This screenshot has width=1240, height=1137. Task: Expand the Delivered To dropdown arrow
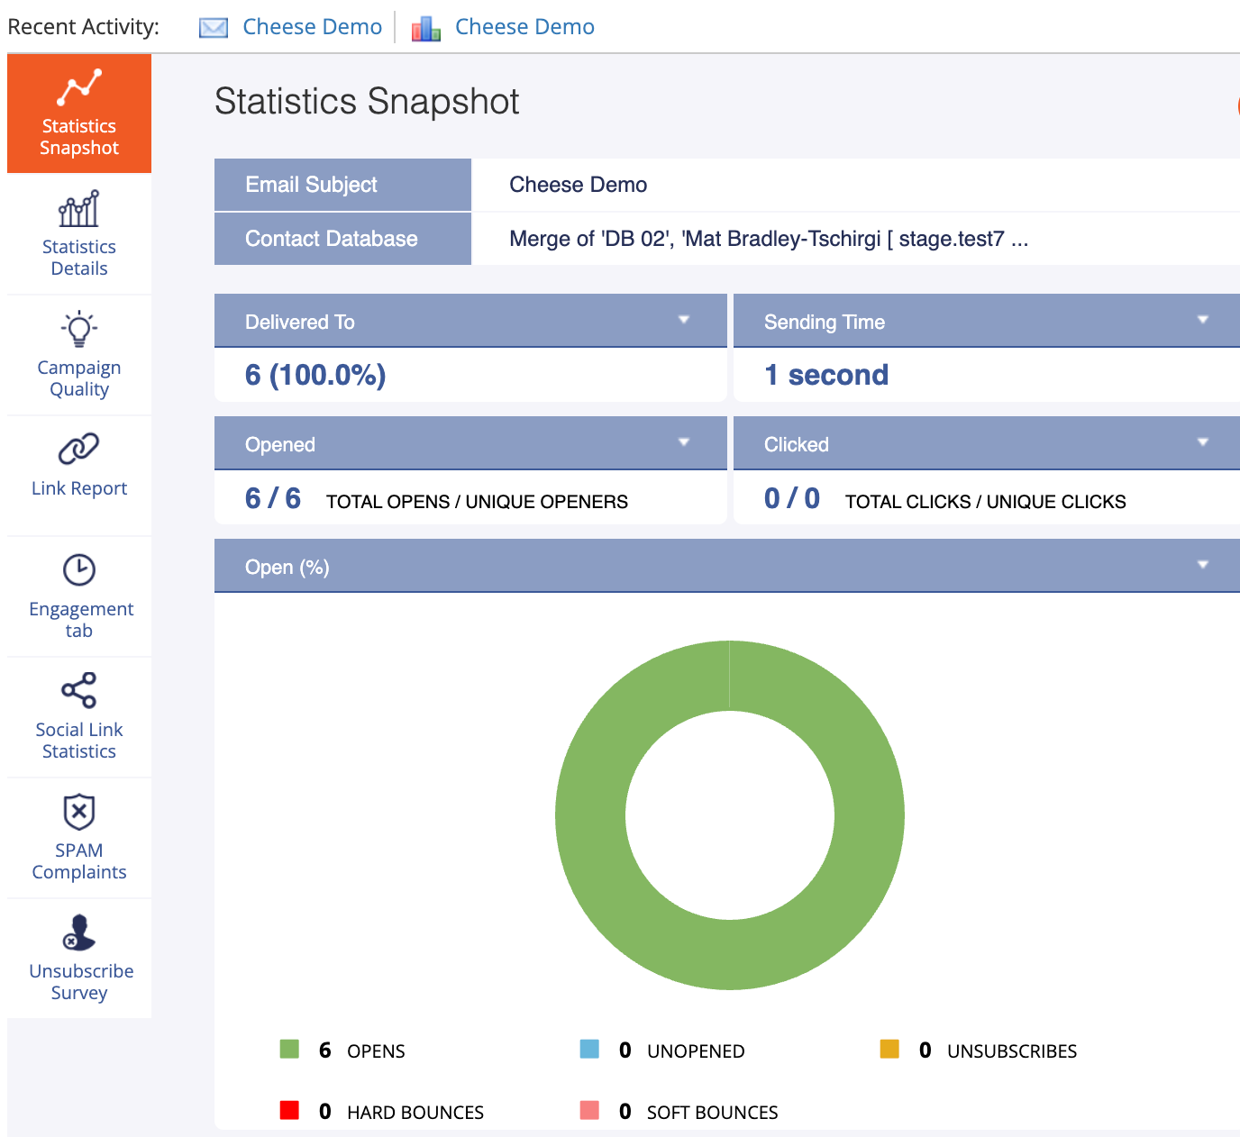(684, 320)
